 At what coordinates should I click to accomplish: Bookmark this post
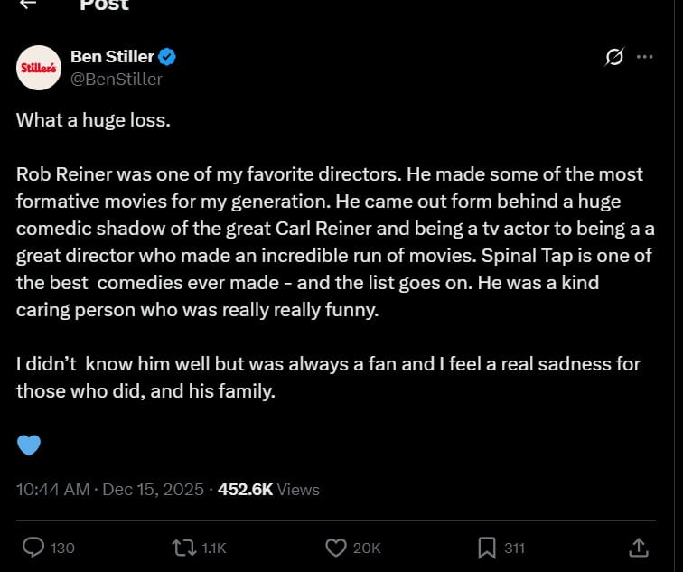(x=486, y=548)
